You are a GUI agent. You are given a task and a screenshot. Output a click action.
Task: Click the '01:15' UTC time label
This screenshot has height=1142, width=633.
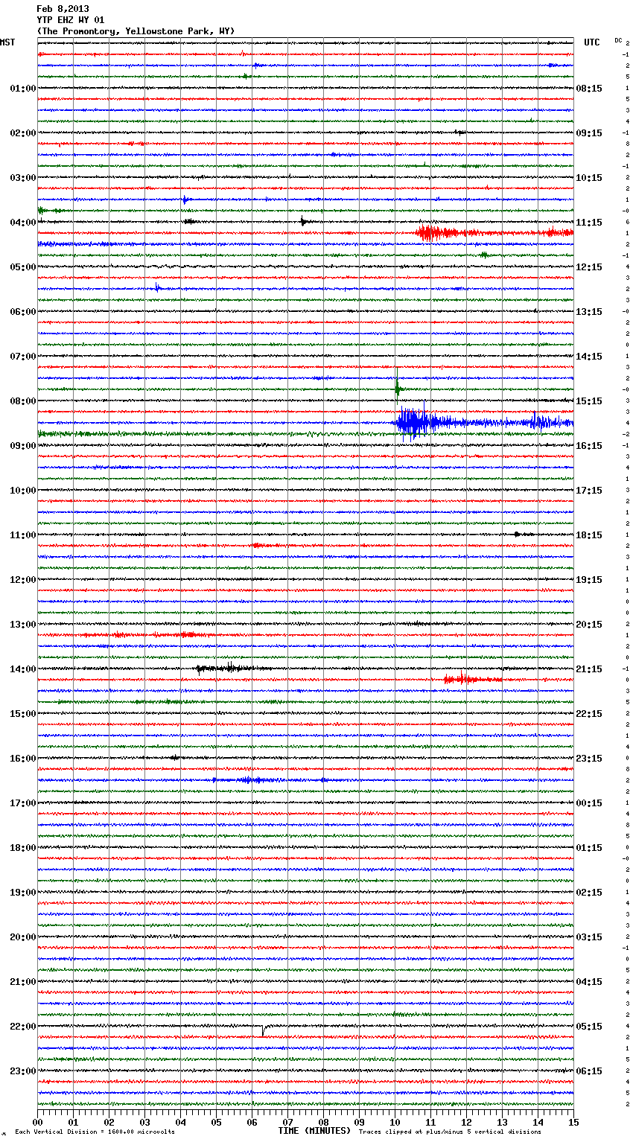tap(589, 848)
